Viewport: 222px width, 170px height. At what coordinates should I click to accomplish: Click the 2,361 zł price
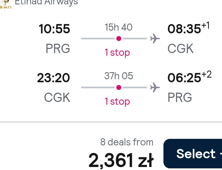pyautogui.click(x=121, y=160)
